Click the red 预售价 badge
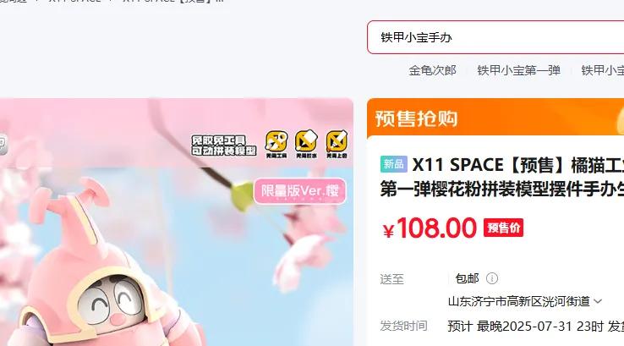Viewport: 624px width, 346px height. pyautogui.click(x=503, y=228)
